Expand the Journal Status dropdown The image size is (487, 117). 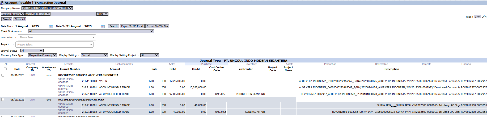coord(32,51)
